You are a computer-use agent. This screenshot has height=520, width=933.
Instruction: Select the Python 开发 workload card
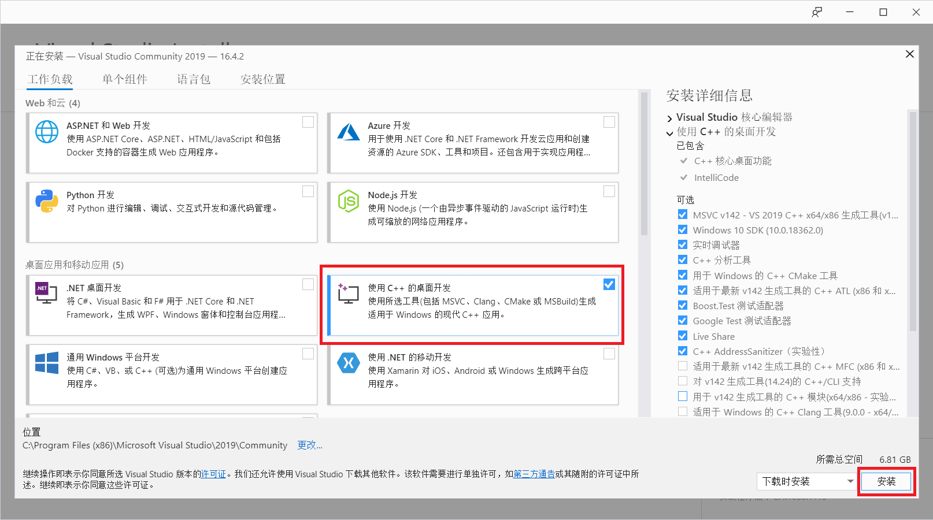click(172, 212)
